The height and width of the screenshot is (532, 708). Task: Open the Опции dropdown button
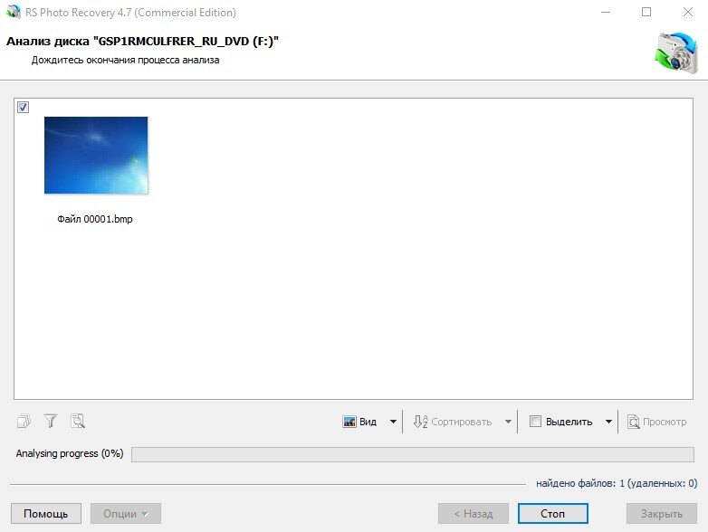(x=126, y=514)
